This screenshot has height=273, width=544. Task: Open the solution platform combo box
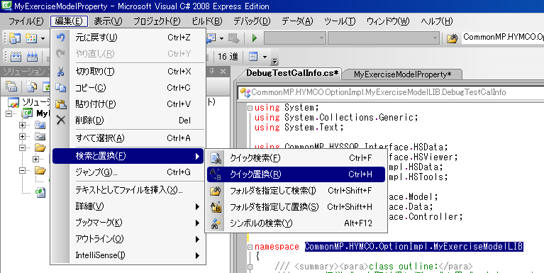point(384,38)
